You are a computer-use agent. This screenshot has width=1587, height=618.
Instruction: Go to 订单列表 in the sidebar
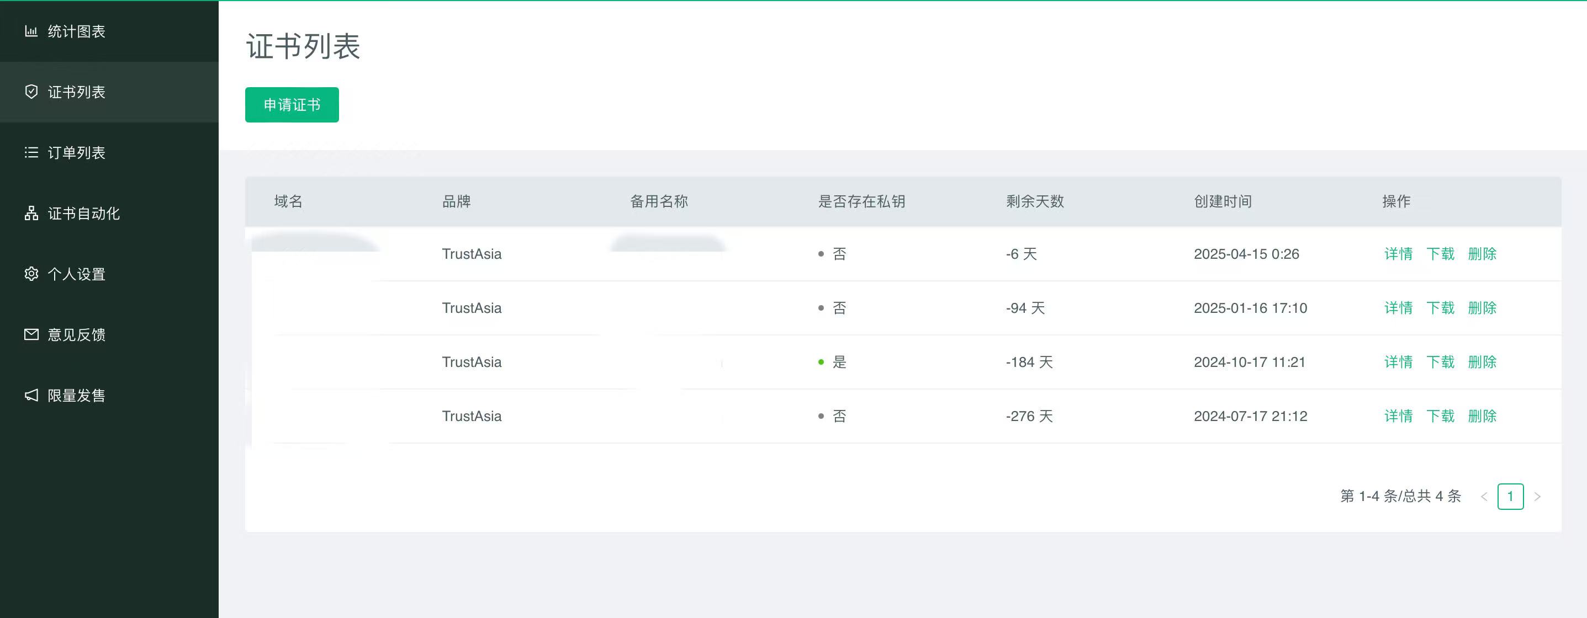tap(109, 152)
